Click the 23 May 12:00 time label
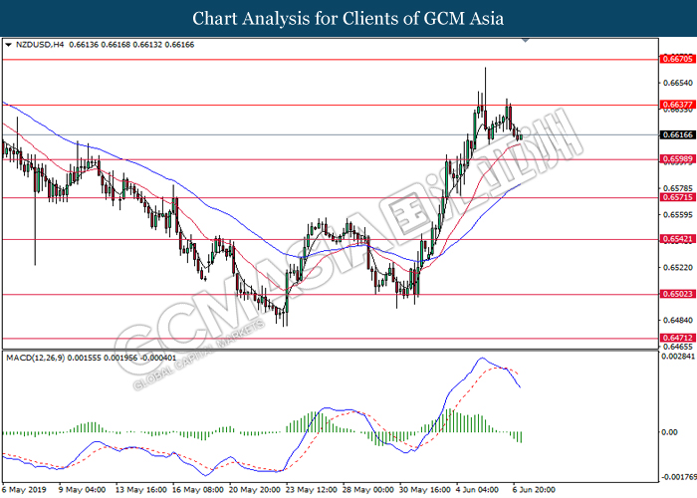The image size is (697, 498). [x=312, y=490]
